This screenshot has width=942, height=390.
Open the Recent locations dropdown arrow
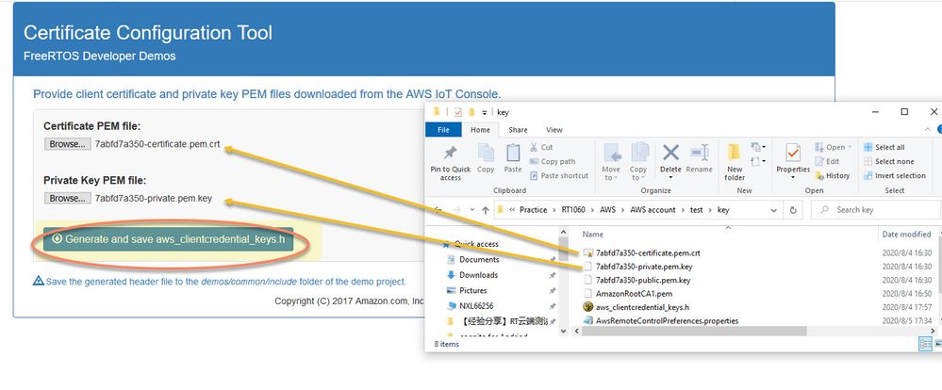pos(472,211)
